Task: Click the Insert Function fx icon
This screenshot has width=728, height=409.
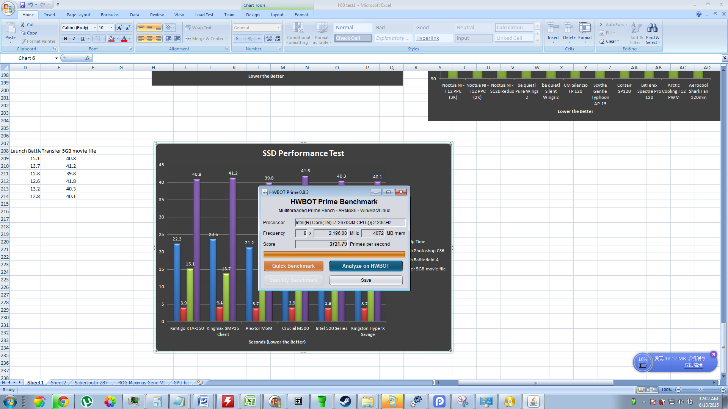Action: click(88, 58)
